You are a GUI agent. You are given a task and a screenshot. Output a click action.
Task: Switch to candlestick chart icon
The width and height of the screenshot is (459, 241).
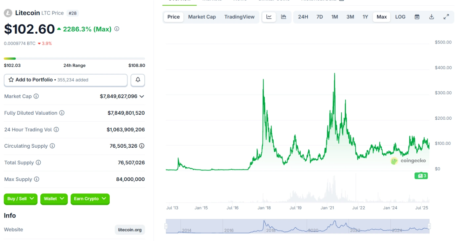point(284,17)
